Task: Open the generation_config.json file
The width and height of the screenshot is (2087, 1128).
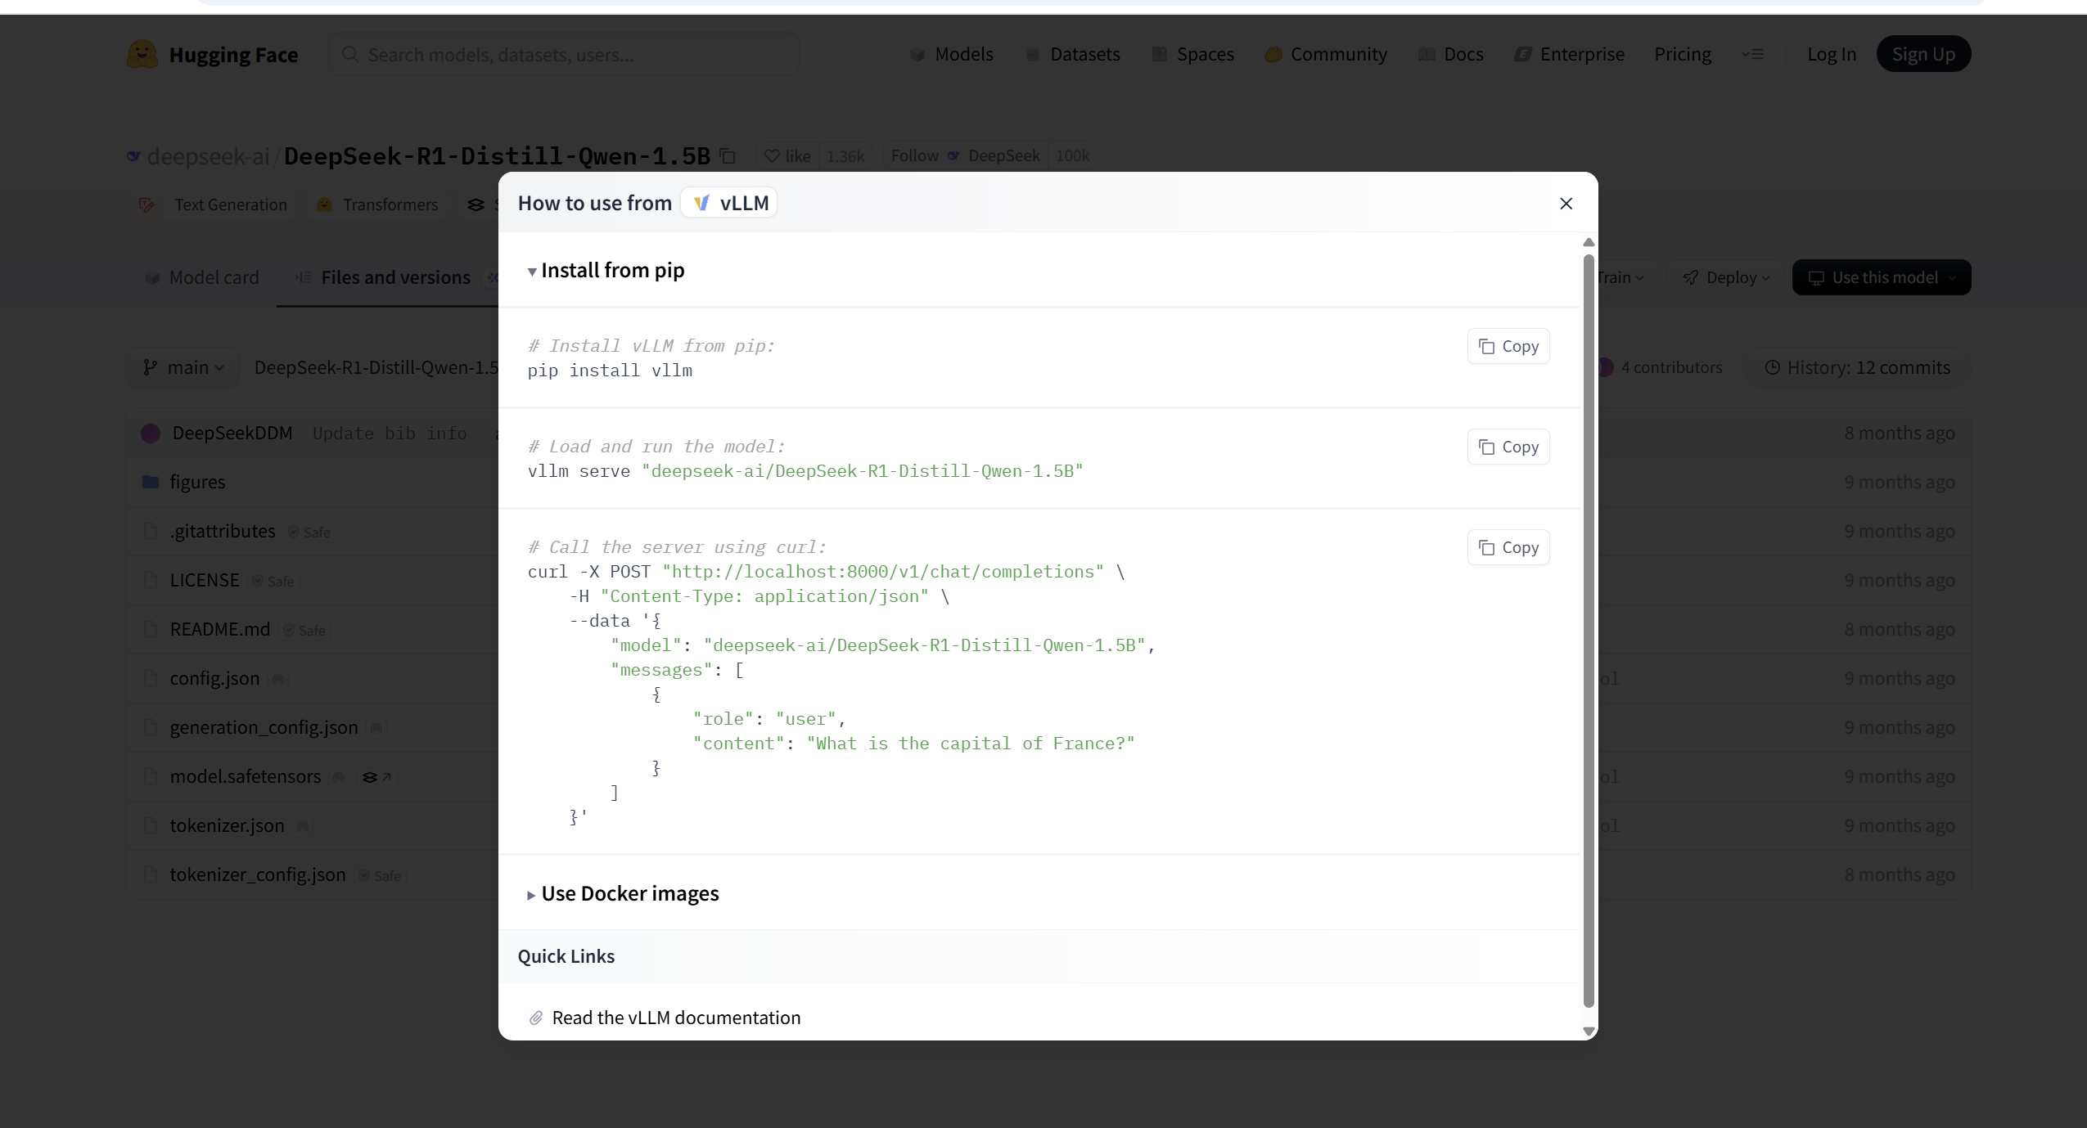Action: [x=264, y=728]
